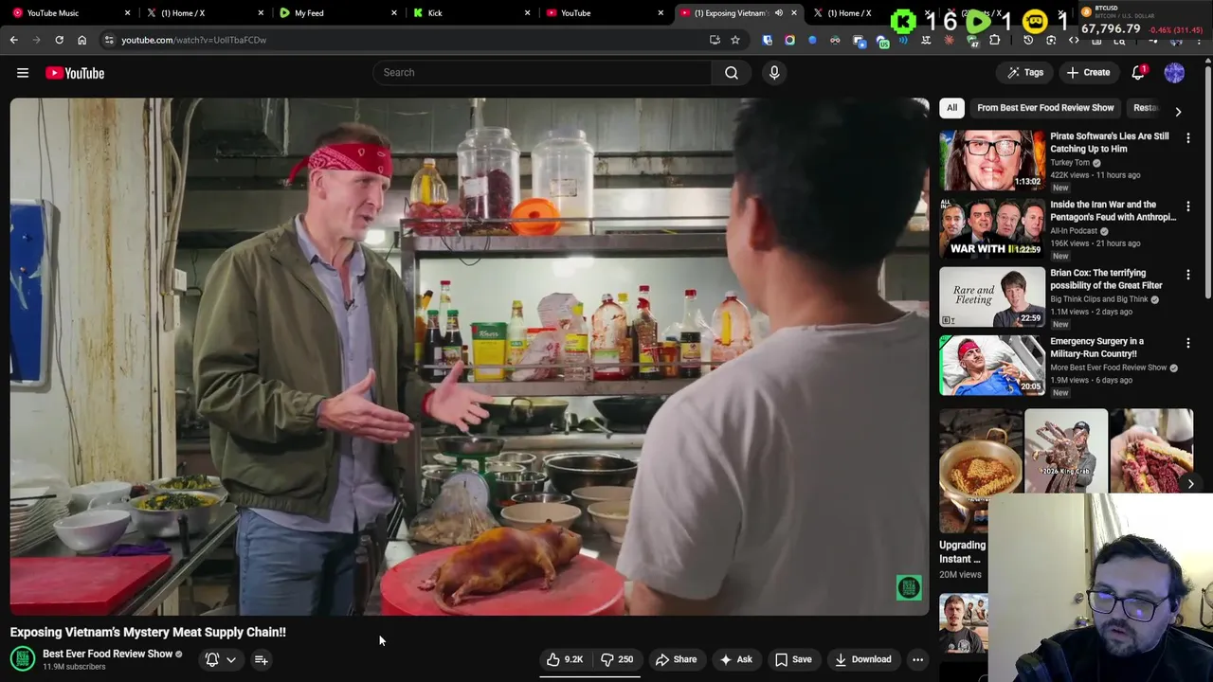This screenshot has width=1213, height=682.
Task: Open the Create menu
Action: [1088, 73]
